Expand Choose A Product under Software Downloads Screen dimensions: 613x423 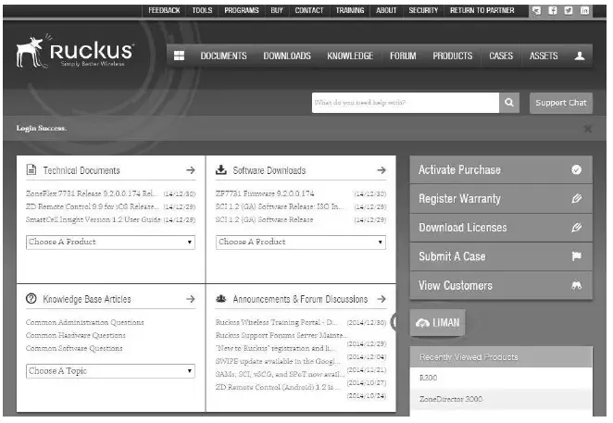point(301,242)
